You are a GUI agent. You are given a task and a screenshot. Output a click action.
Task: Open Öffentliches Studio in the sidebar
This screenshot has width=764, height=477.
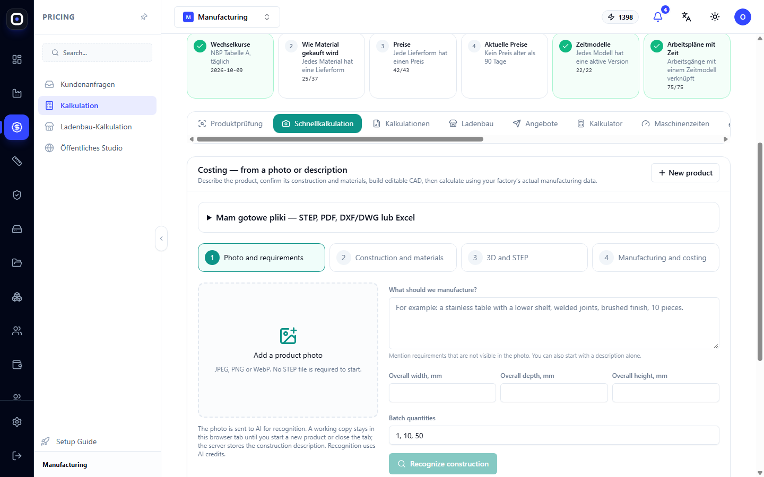click(x=97, y=148)
